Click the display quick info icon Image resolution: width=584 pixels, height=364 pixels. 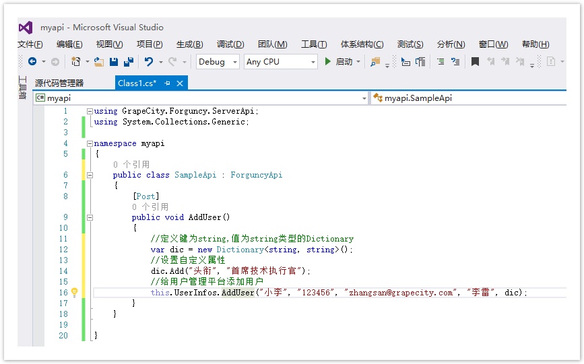[x=405, y=62]
